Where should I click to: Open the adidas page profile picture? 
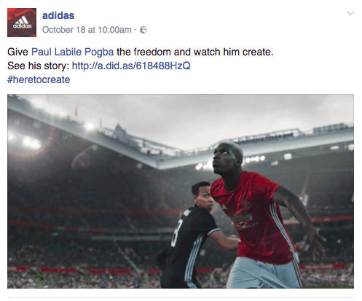pos(22,23)
